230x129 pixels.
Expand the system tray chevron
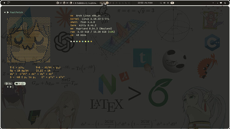(x=213, y=3)
